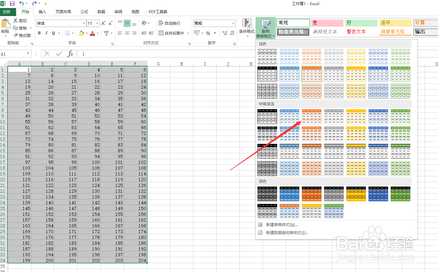Click the Cut (剪切) scissors icon
Image resolution: width=438 pixels, height=272 pixels.
[x=15, y=21]
